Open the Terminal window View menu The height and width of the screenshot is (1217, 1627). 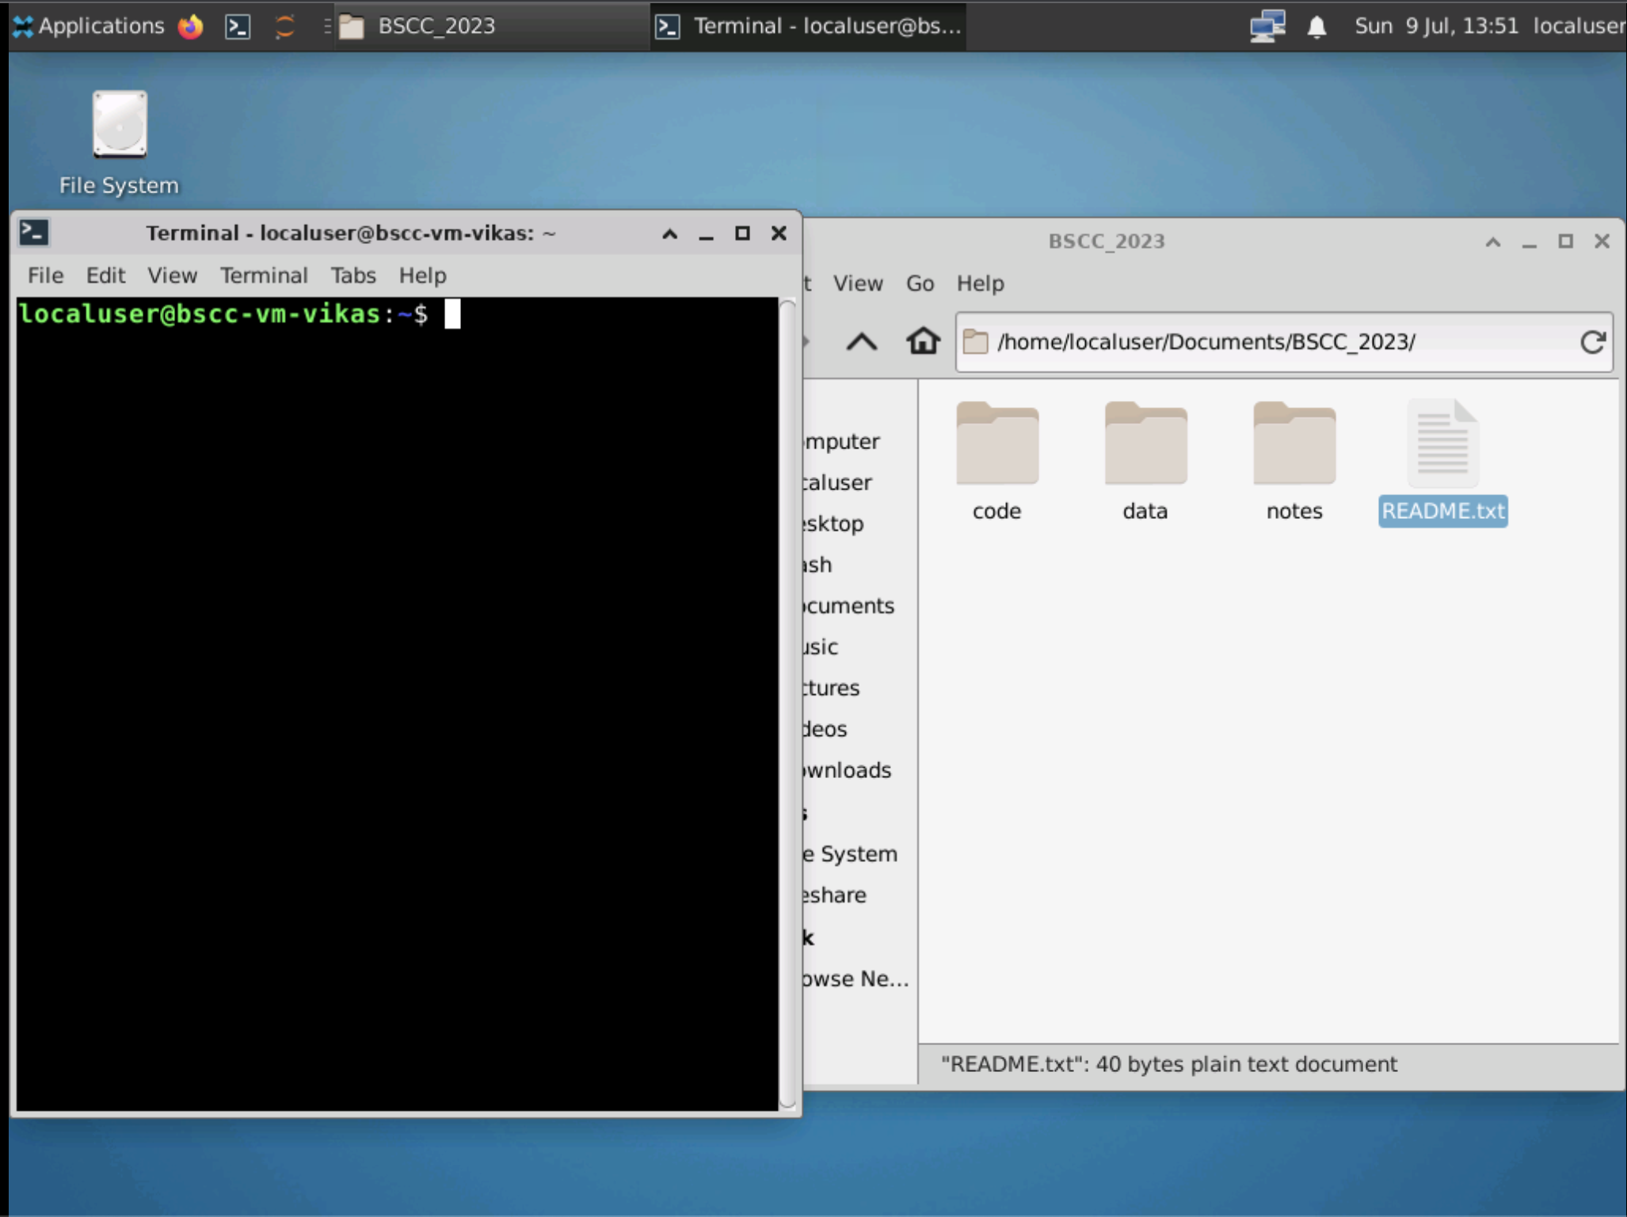click(172, 275)
